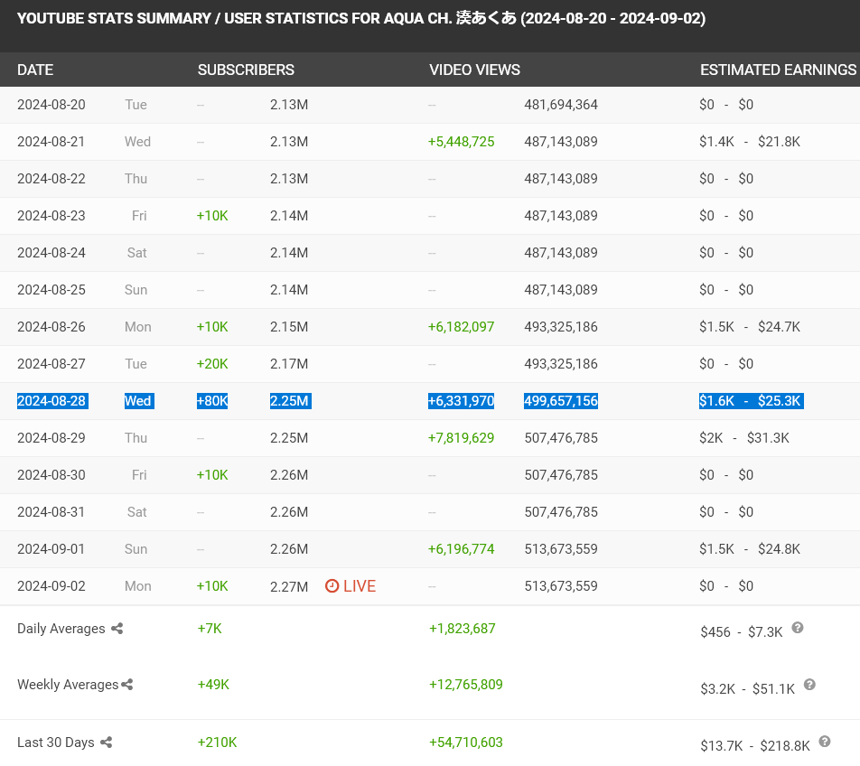
Task: Click highlighted earnings $1.6K - $25.3K
Action: tap(750, 401)
